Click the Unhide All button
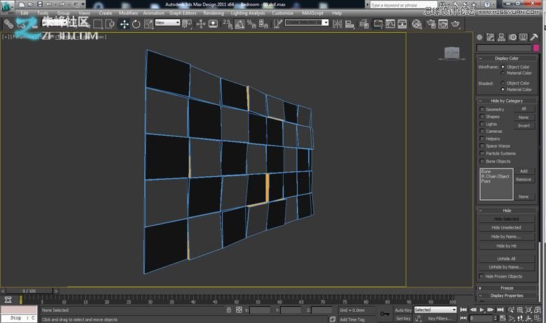 coord(505,258)
